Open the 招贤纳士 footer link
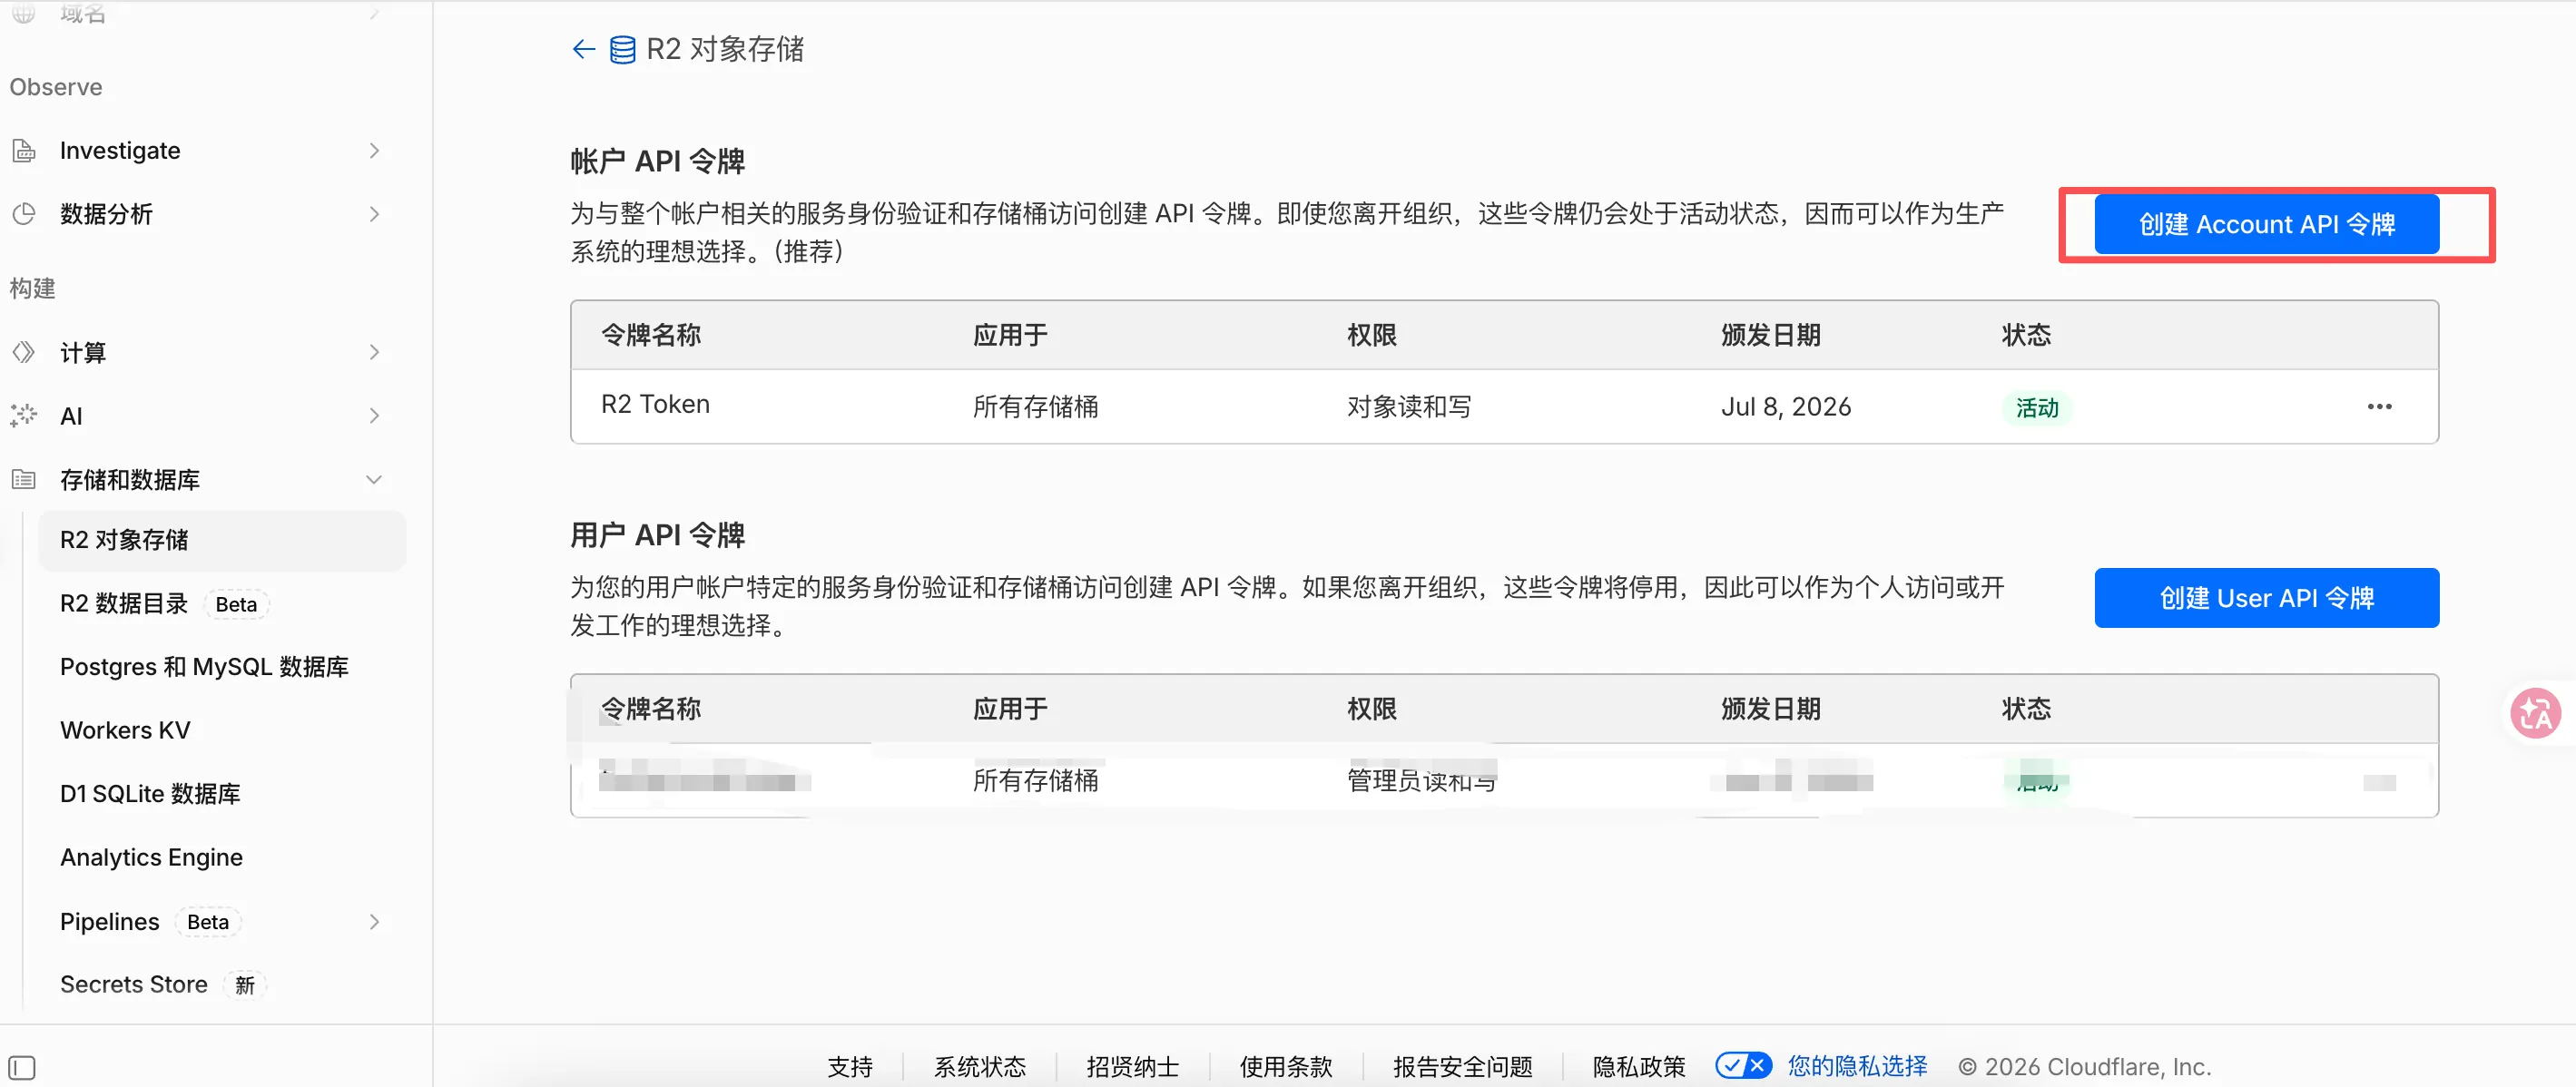Viewport: 2576px width, 1087px height. (x=1133, y=1067)
